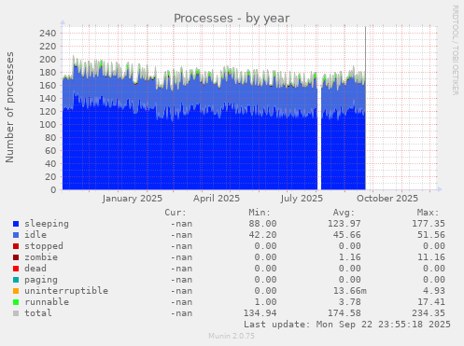The width and height of the screenshot is (464, 346).
Task: Click total Avg value 174.58
Action: [x=344, y=313]
